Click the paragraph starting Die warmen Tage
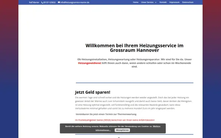The height and width of the screenshot is (138, 221). tap(134, 103)
